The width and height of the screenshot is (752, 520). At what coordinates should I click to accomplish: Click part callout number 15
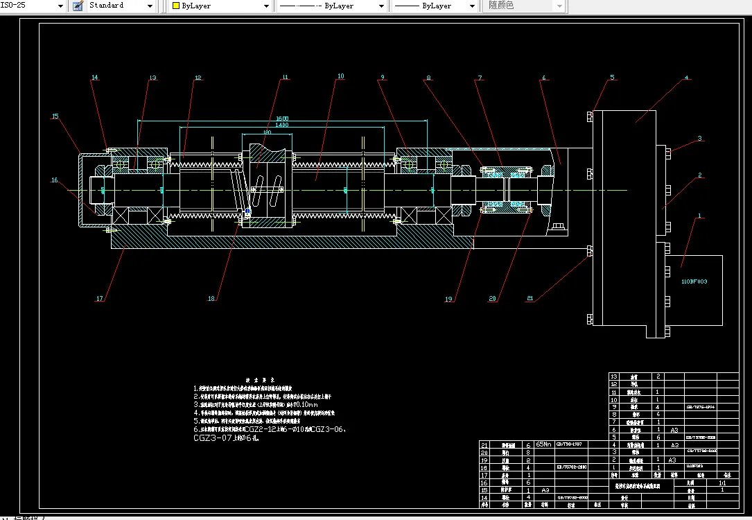click(x=55, y=116)
